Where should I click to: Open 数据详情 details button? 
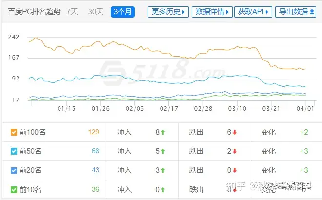pyautogui.click(x=212, y=12)
